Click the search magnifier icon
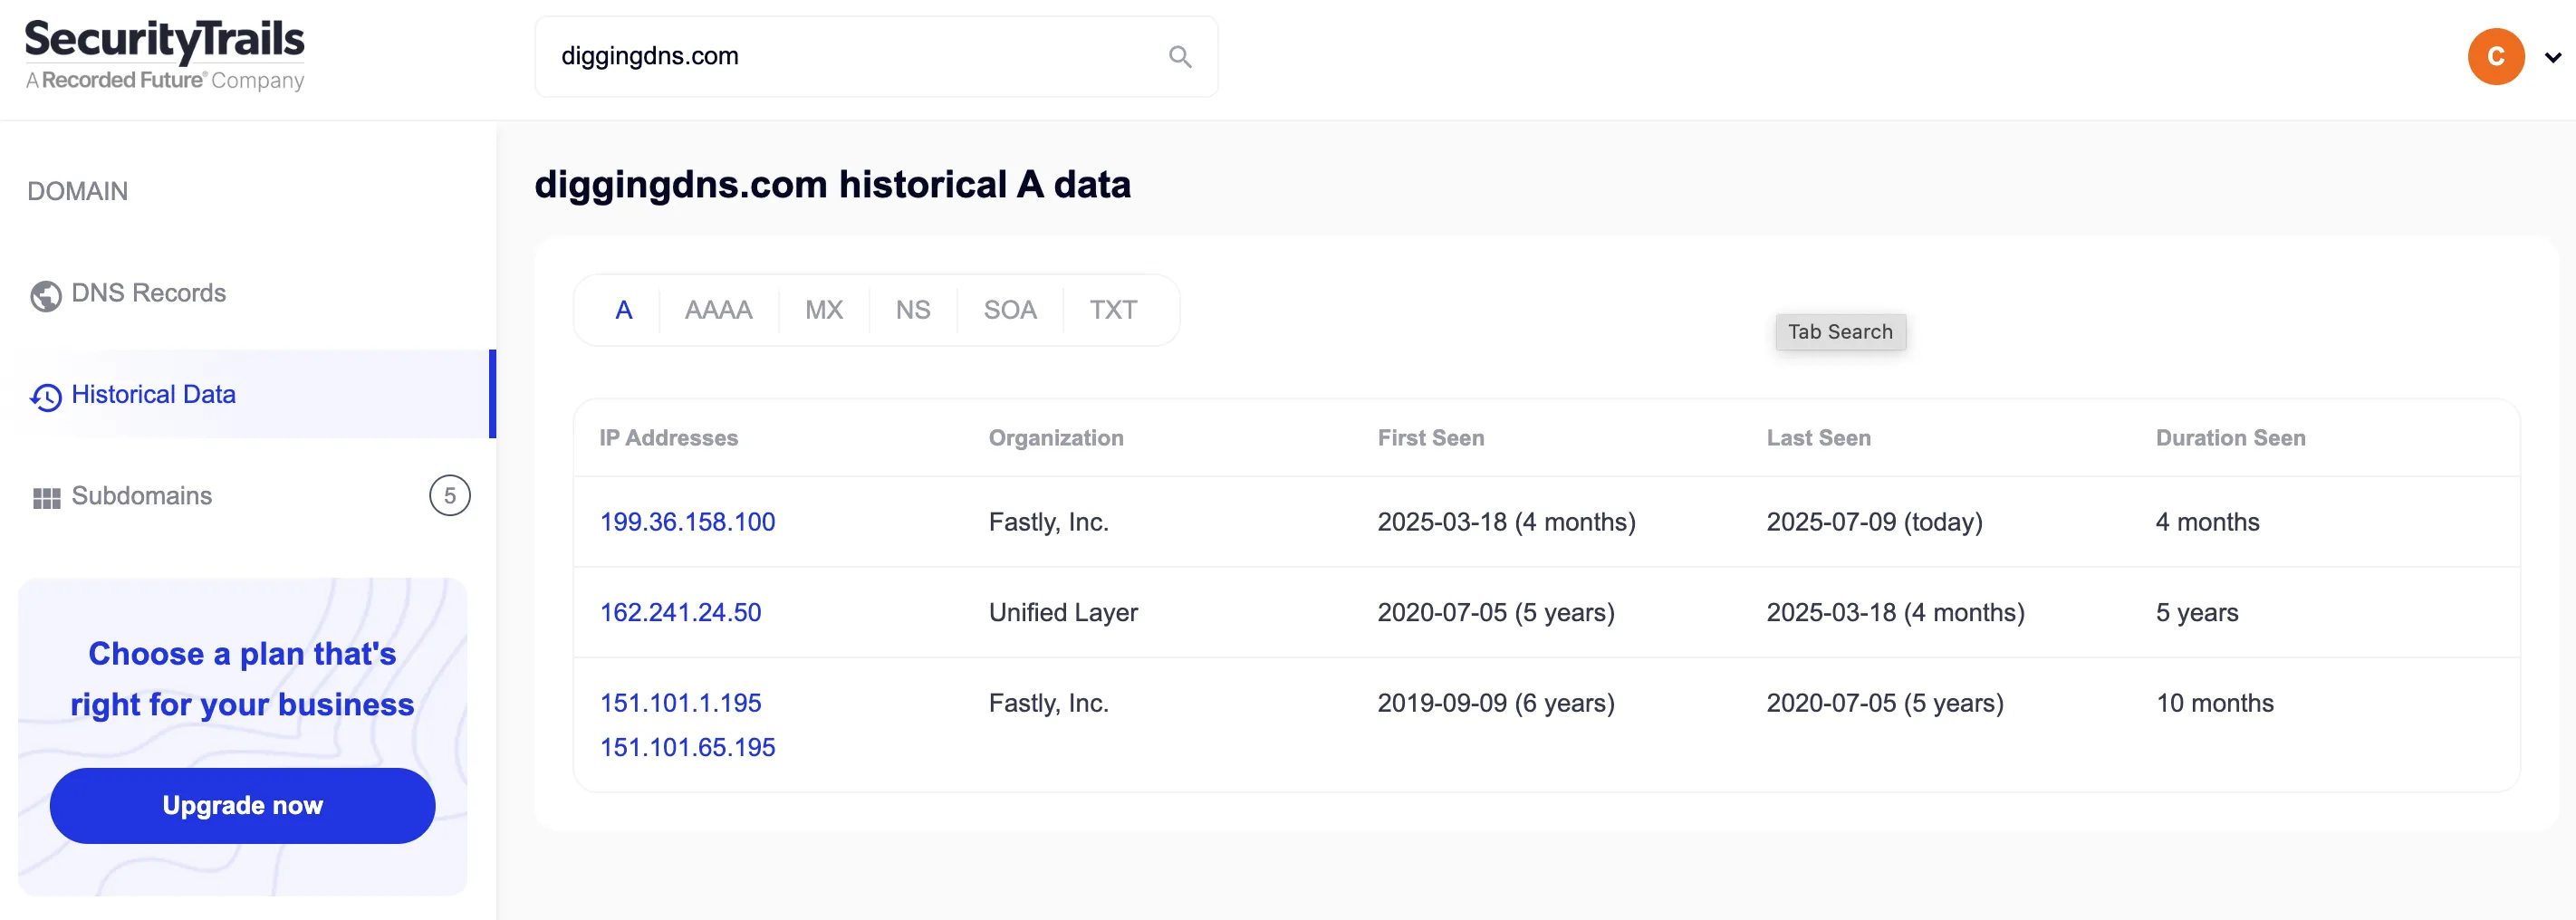 pyautogui.click(x=1179, y=57)
